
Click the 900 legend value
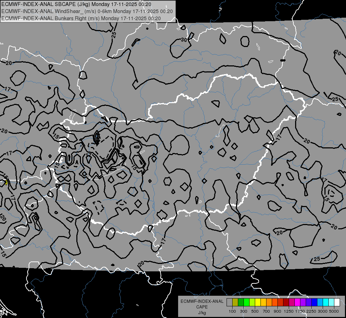[277, 311]
